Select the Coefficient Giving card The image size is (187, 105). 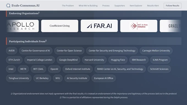point(60,26)
